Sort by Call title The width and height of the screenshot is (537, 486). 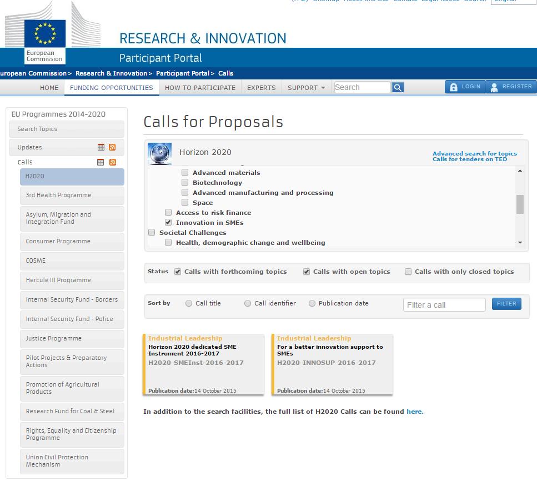189,303
